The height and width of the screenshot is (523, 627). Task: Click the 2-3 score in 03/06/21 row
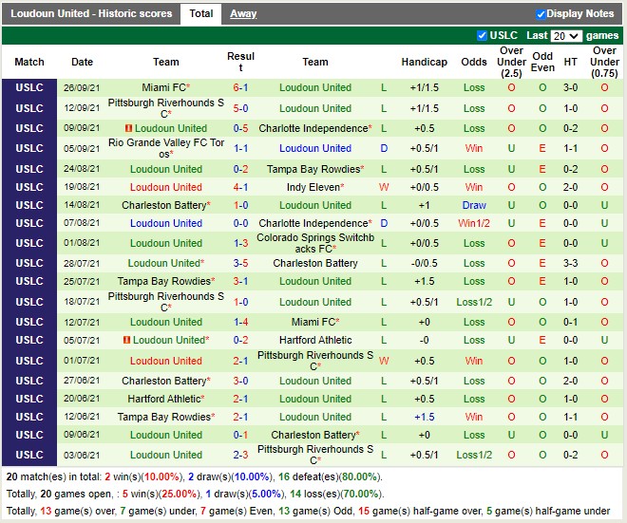click(x=240, y=455)
